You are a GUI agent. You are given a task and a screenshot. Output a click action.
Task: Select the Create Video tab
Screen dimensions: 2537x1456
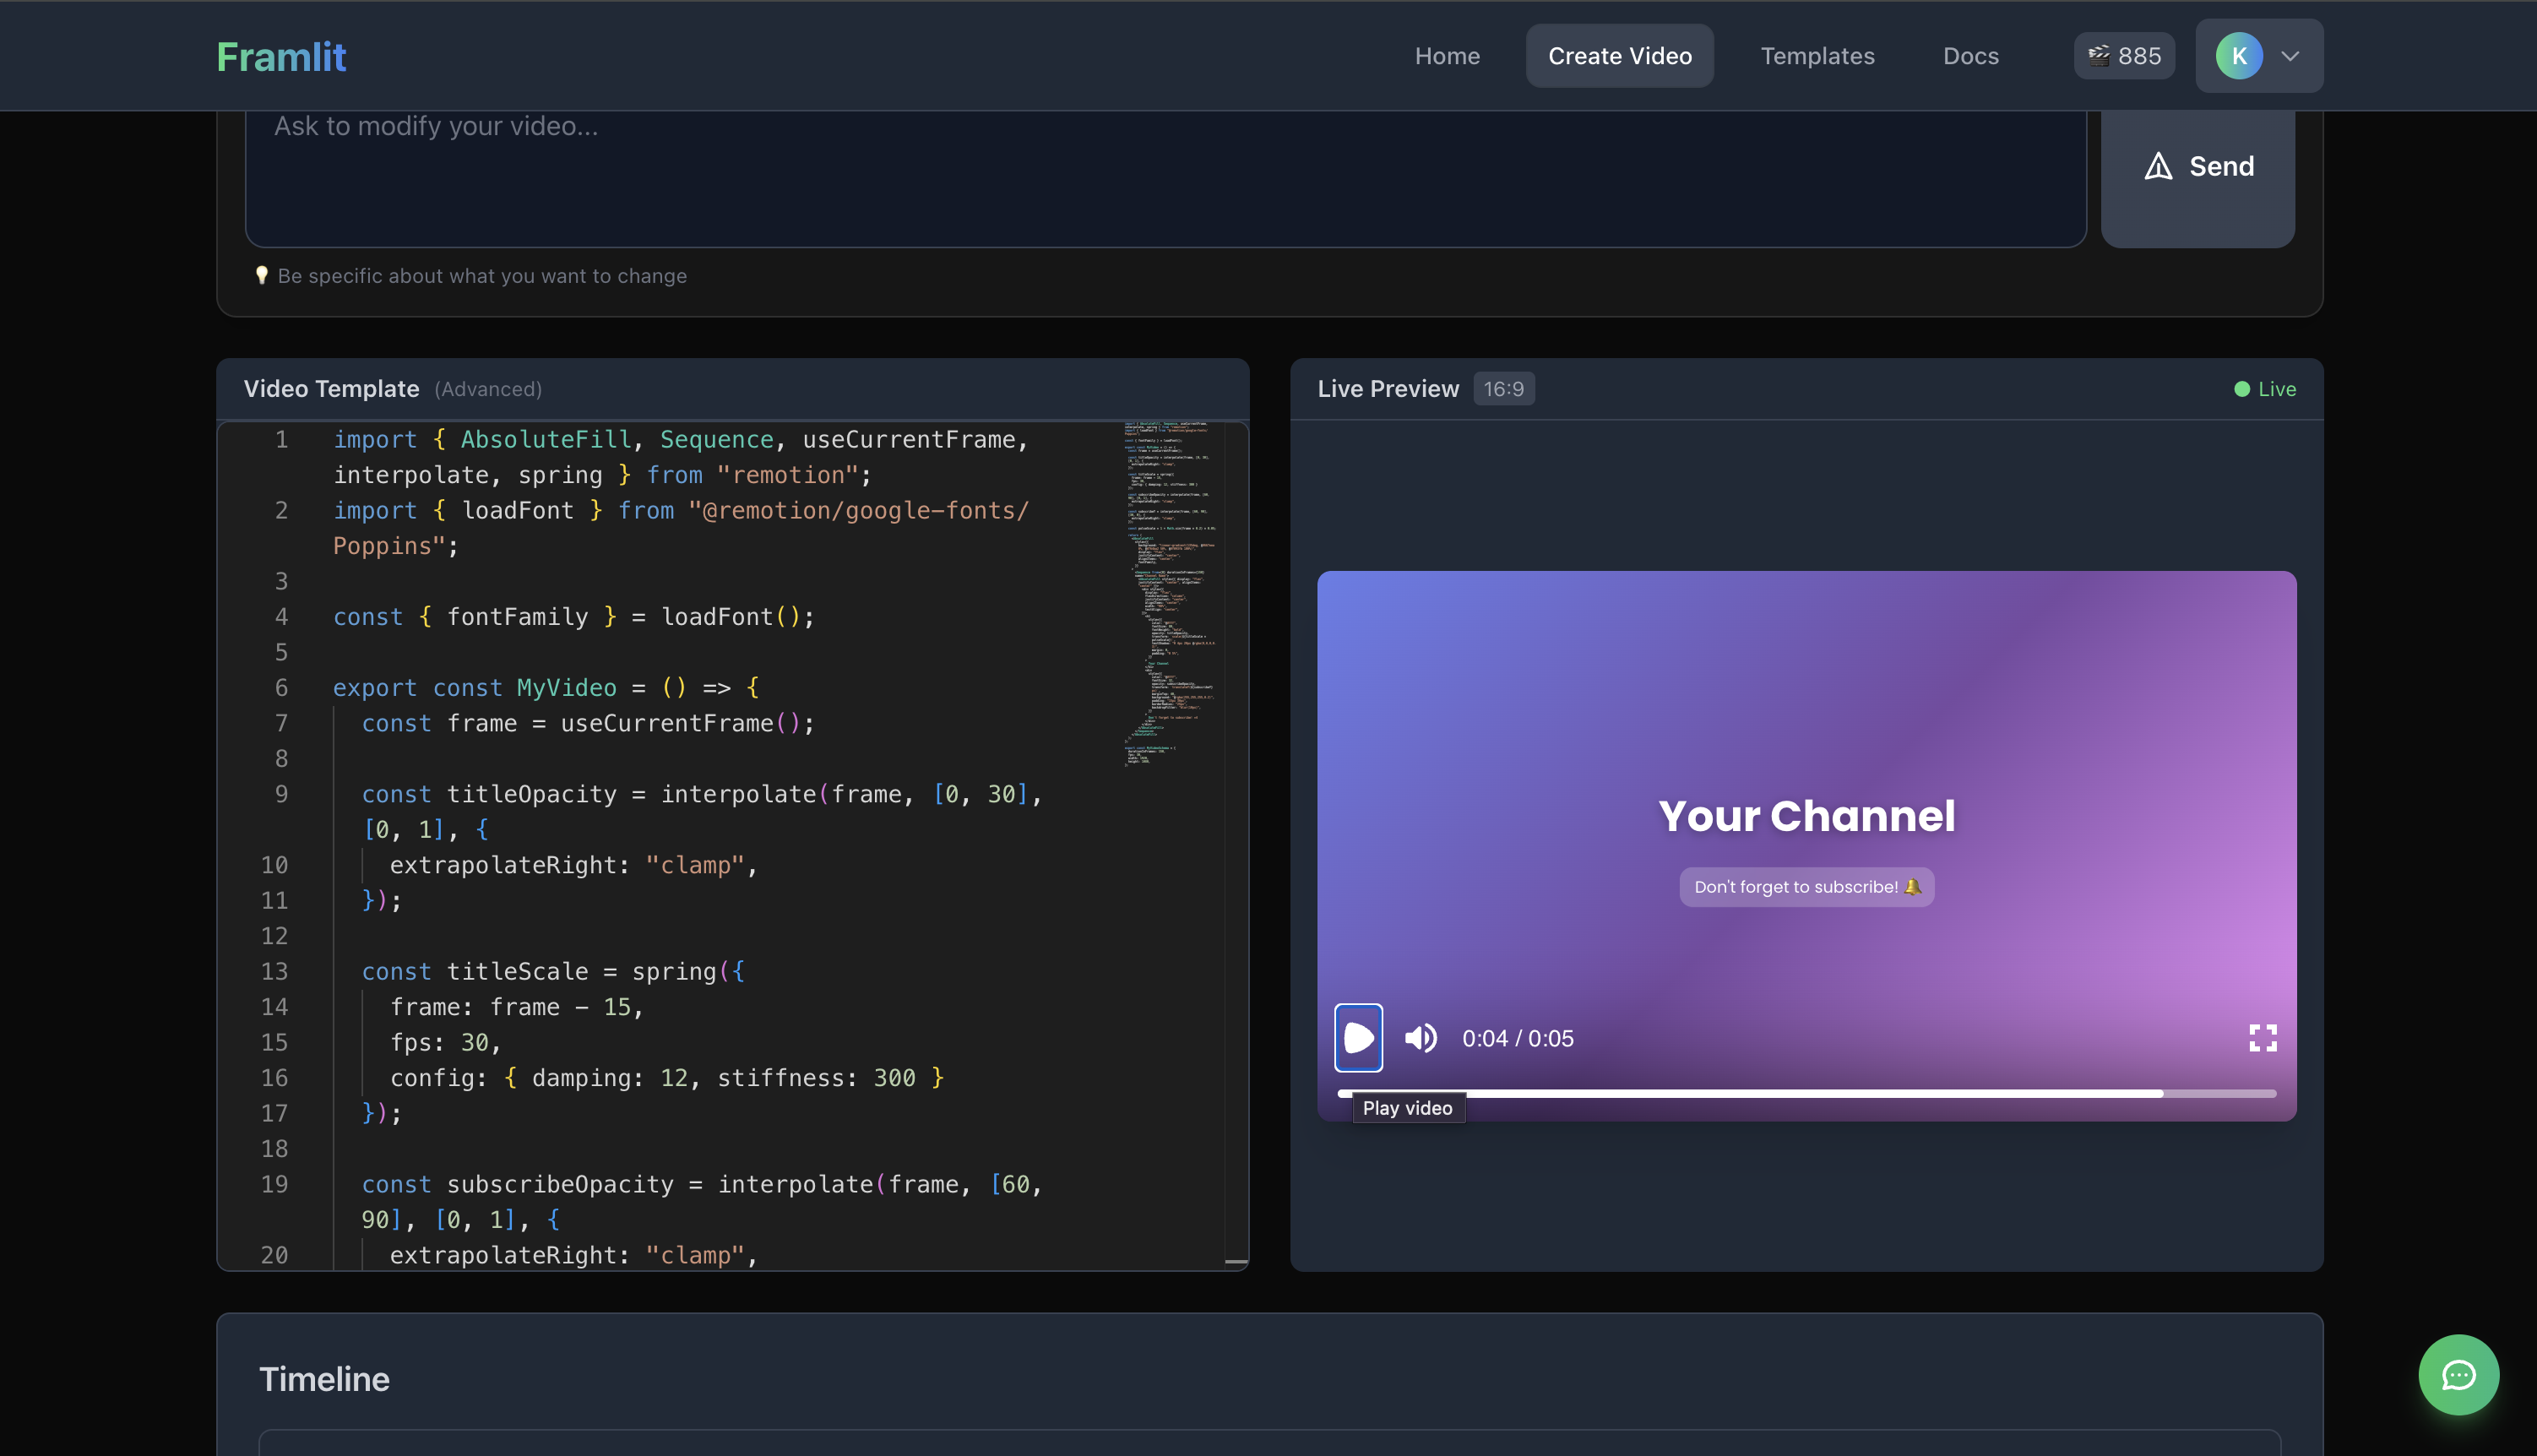[1619, 56]
